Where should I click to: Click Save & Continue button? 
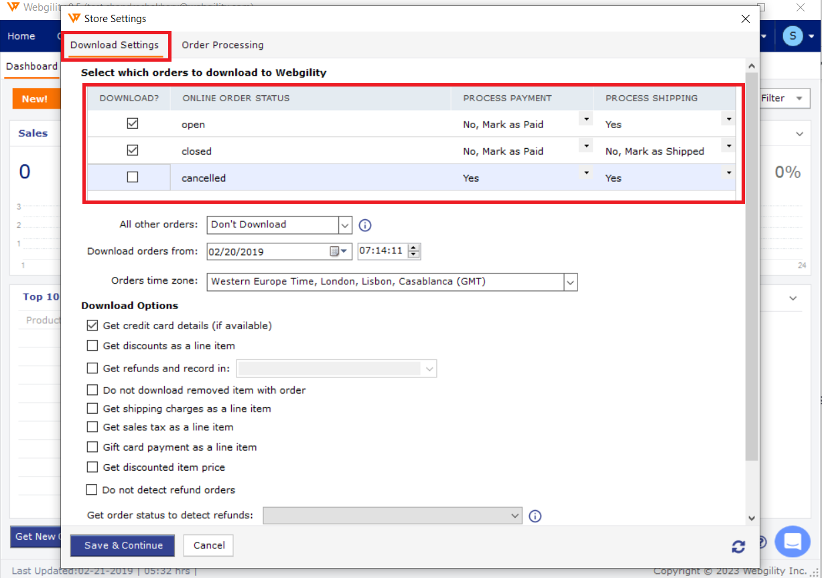[x=123, y=545]
